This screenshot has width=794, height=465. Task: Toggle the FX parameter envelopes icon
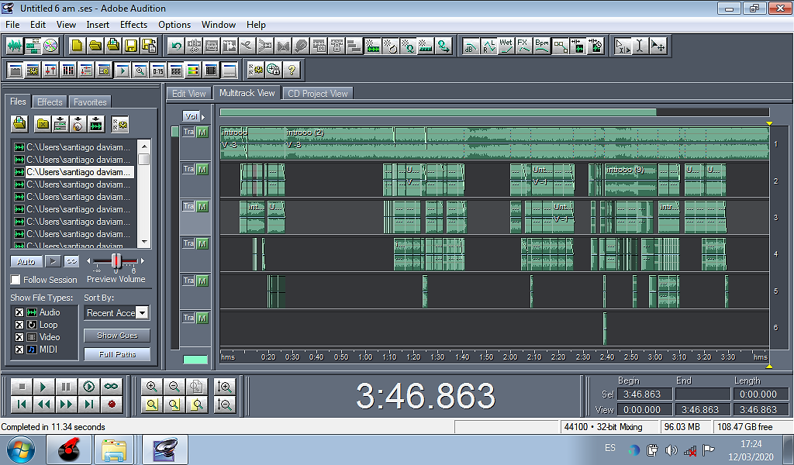pos(524,46)
